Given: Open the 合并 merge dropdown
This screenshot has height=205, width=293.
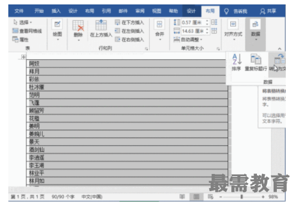Looking at the screenshot, I should [160, 30].
